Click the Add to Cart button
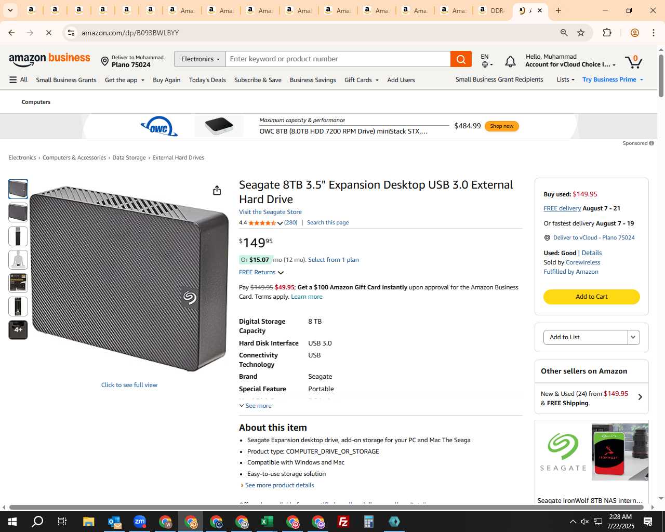This screenshot has height=532, width=665. coord(591,297)
